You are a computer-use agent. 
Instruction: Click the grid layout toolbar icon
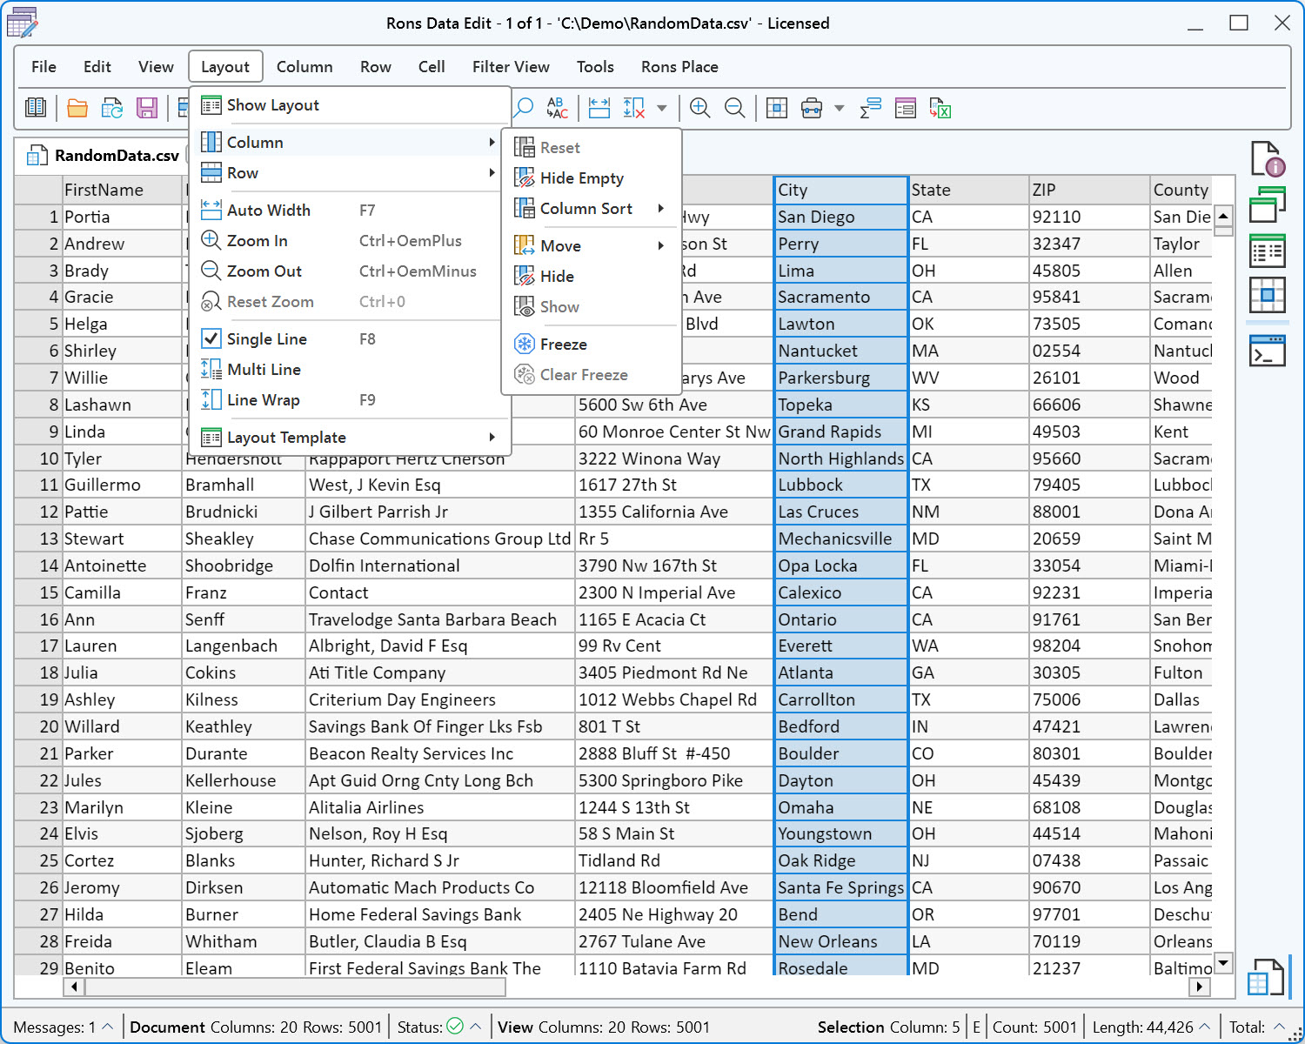[x=777, y=108]
